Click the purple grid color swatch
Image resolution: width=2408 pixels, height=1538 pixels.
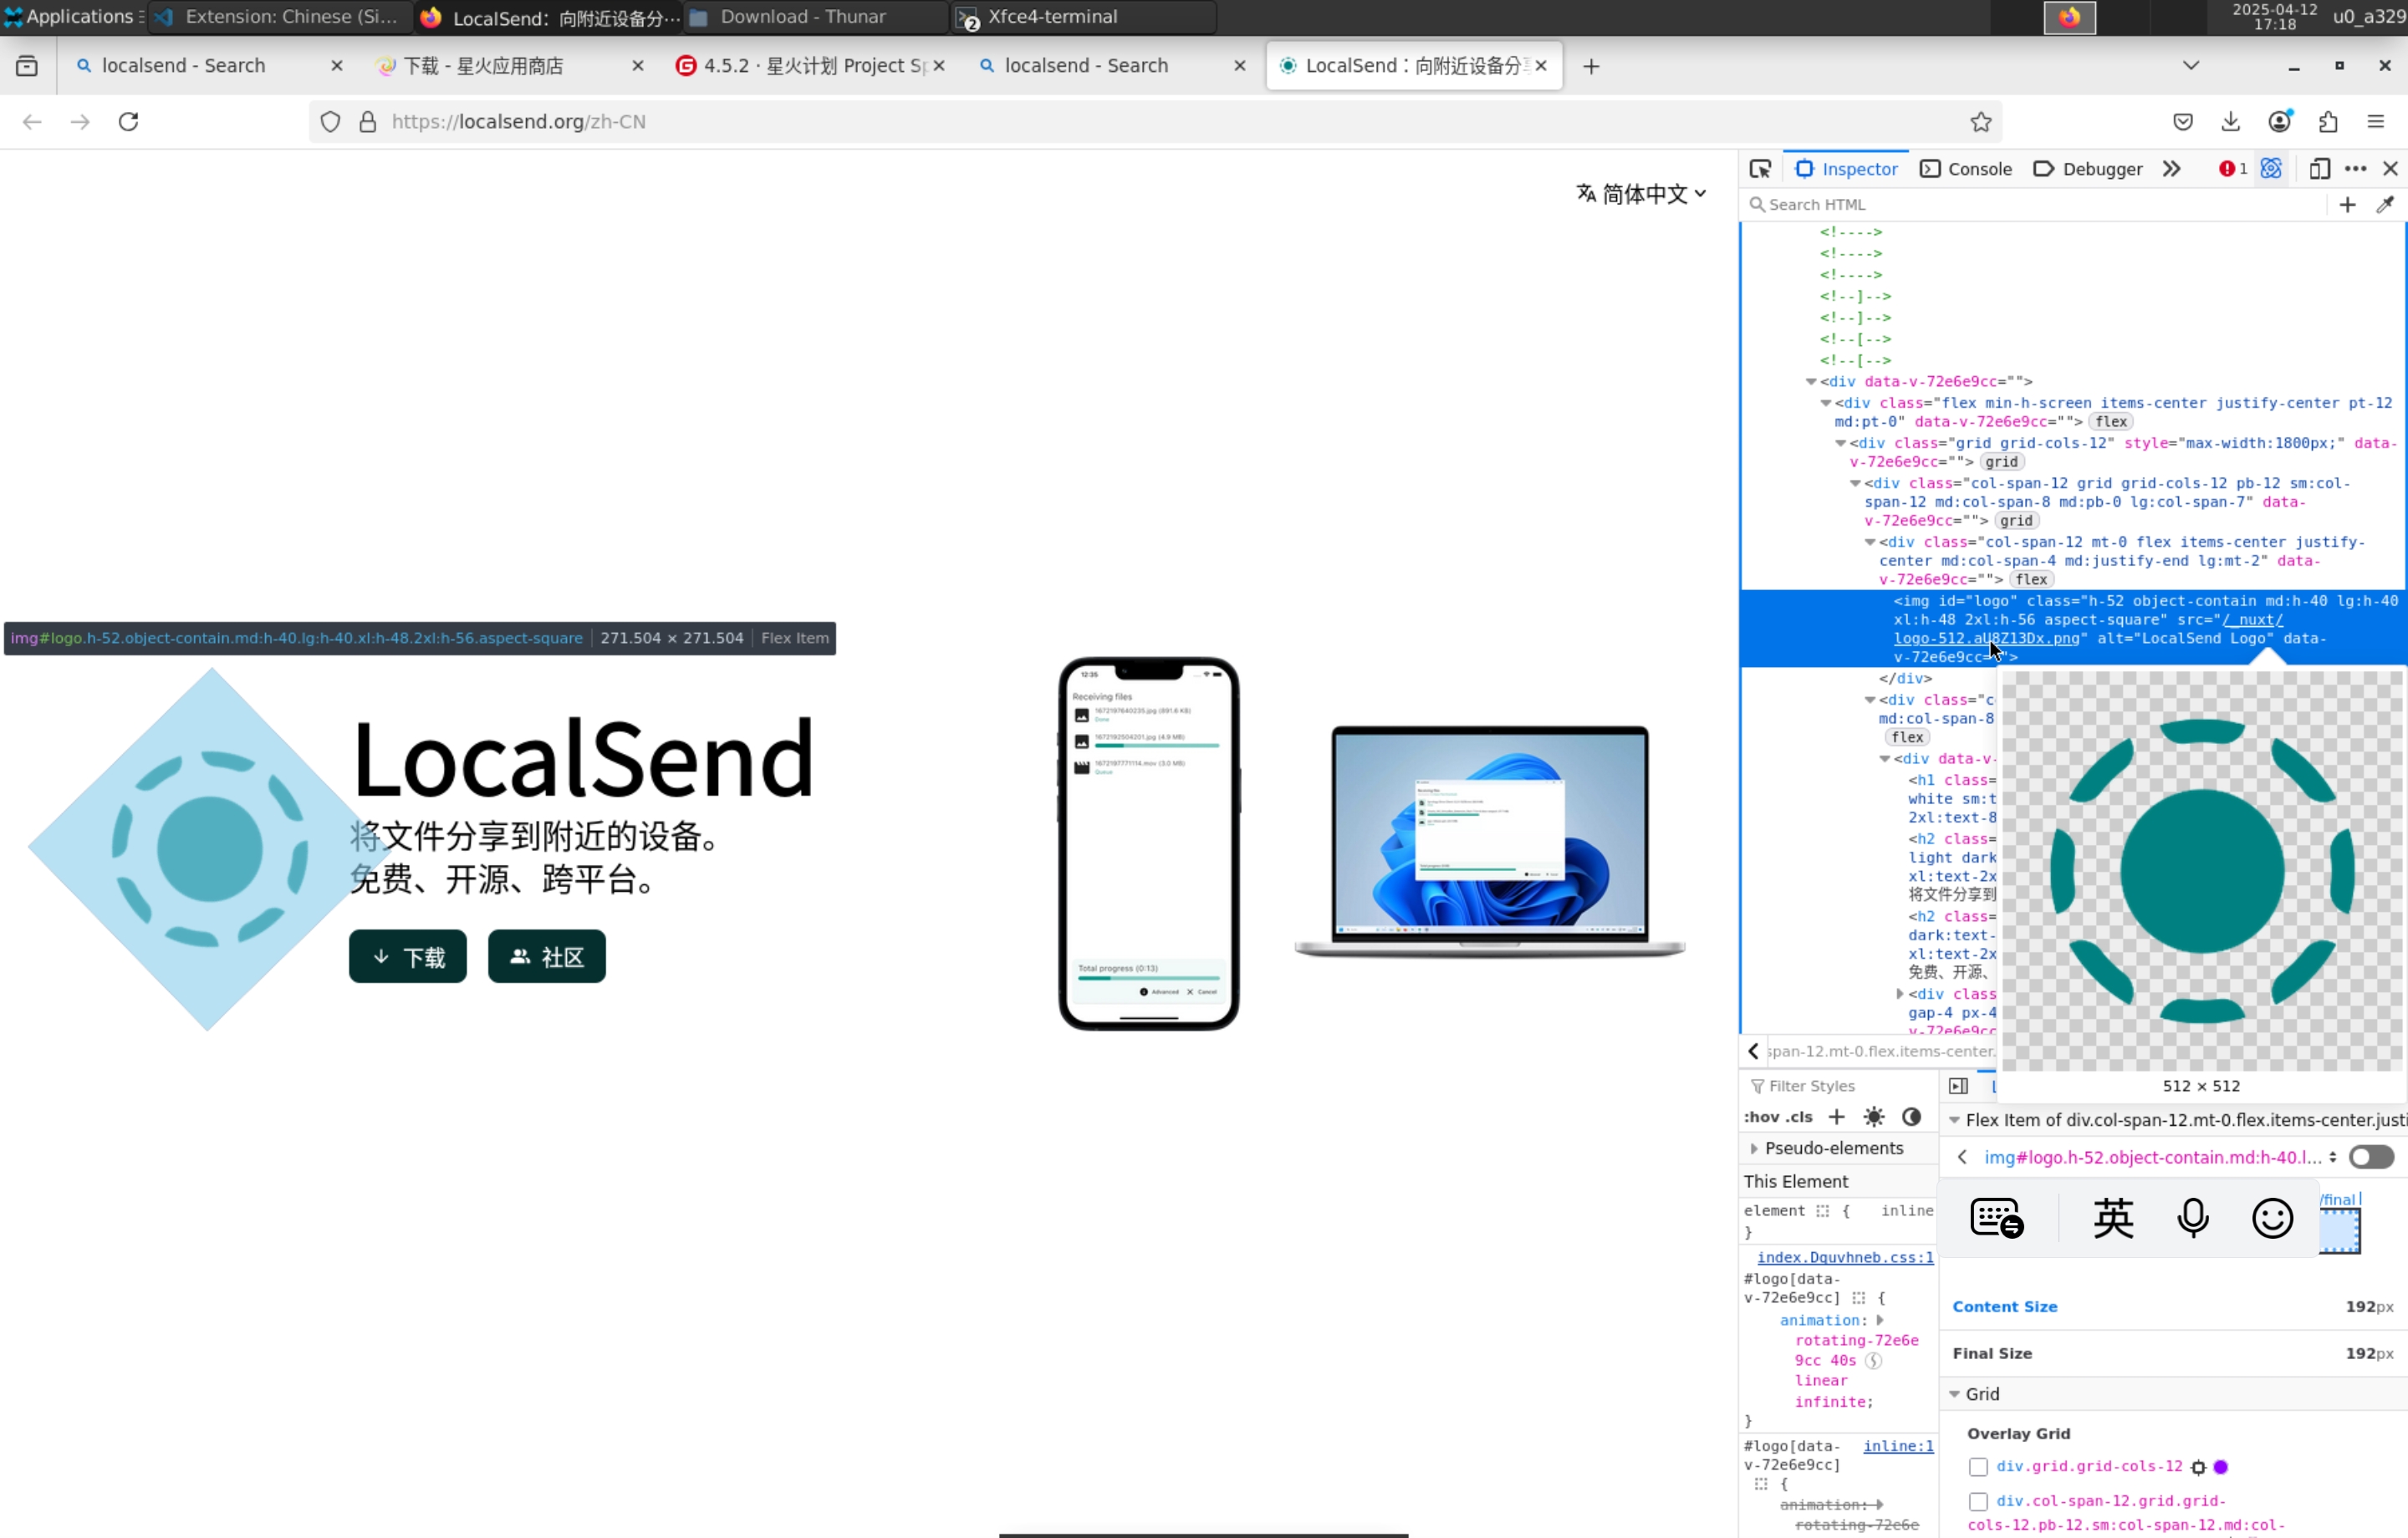point(2221,1467)
